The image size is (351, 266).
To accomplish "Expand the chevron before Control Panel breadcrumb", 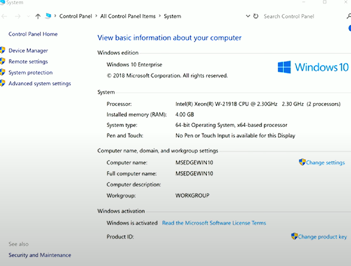I will (55, 16).
